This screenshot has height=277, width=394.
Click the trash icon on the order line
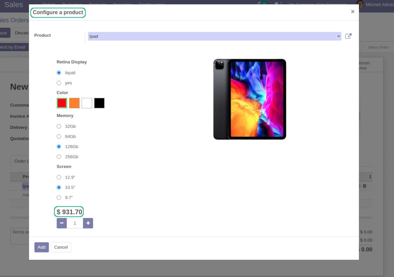point(365,186)
